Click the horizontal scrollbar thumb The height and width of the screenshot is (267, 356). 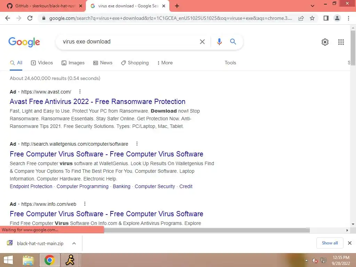click(x=207, y=230)
